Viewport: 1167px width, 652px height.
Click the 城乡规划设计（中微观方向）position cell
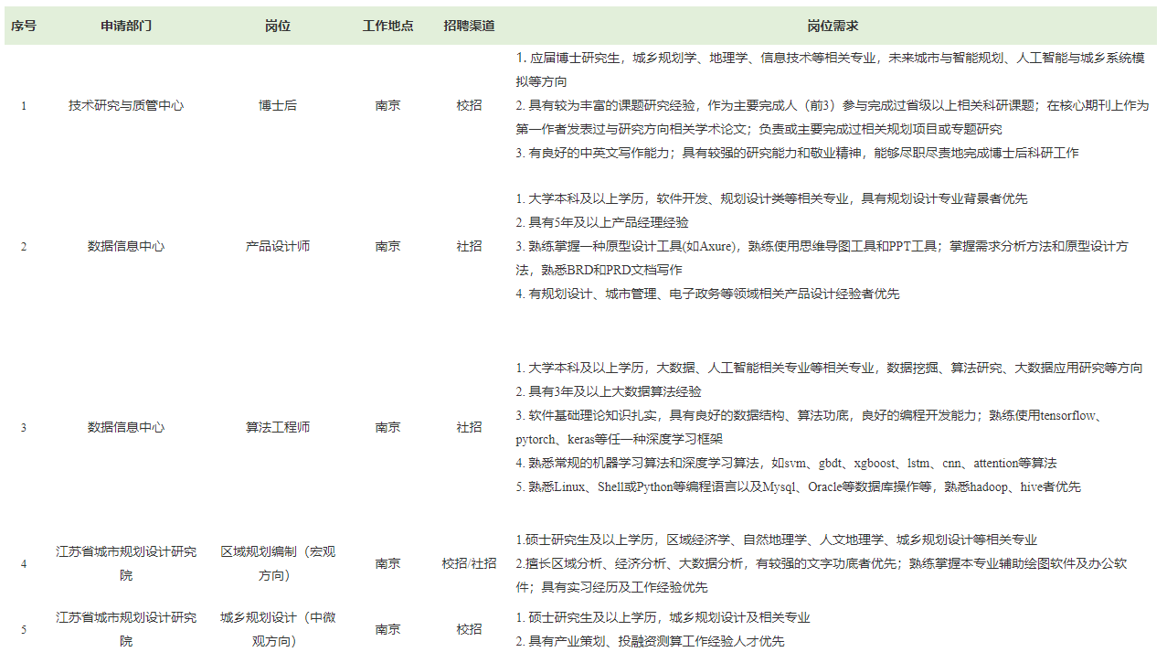[278, 629]
